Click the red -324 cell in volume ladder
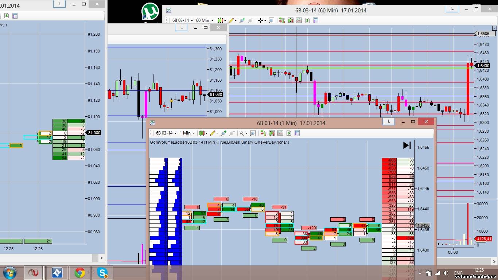The width and height of the screenshot is (498, 280). (405, 238)
